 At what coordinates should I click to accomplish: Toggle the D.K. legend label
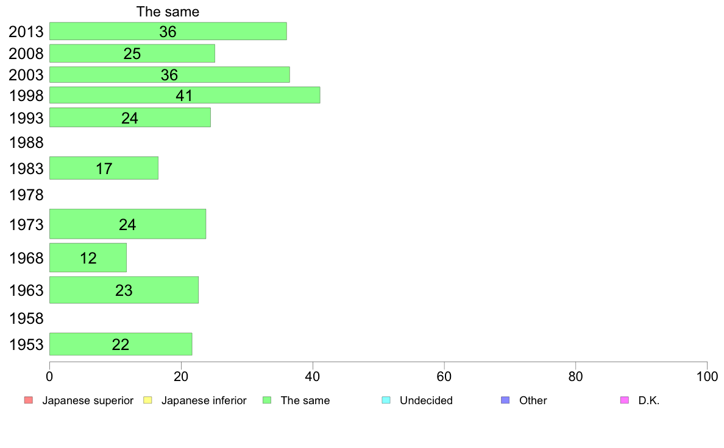[649, 401]
